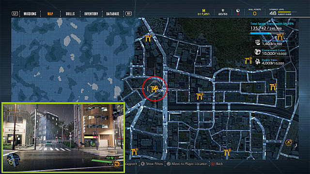Choose Move to Player Location
This screenshot has width=310, height=174.
(x=187, y=164)
